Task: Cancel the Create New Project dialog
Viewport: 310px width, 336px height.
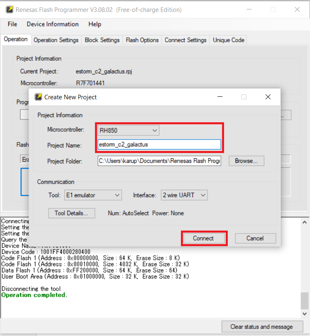Action: [255, 238]
